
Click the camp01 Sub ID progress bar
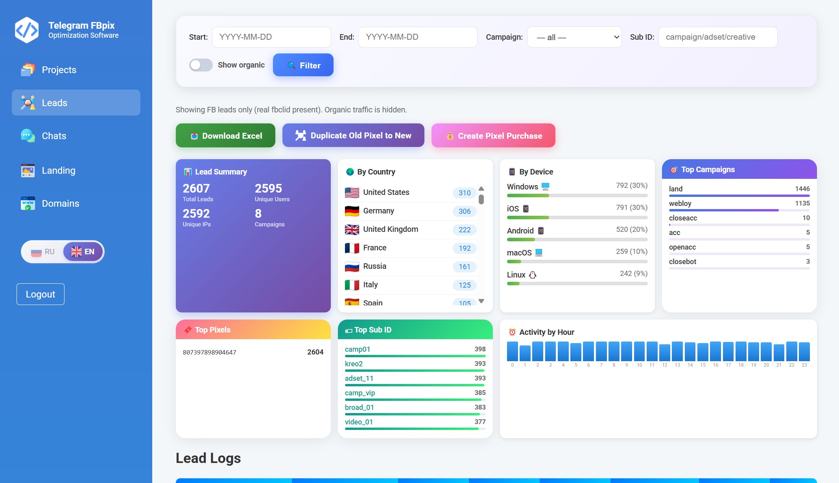pyautogui.click(x=415, y=356)
